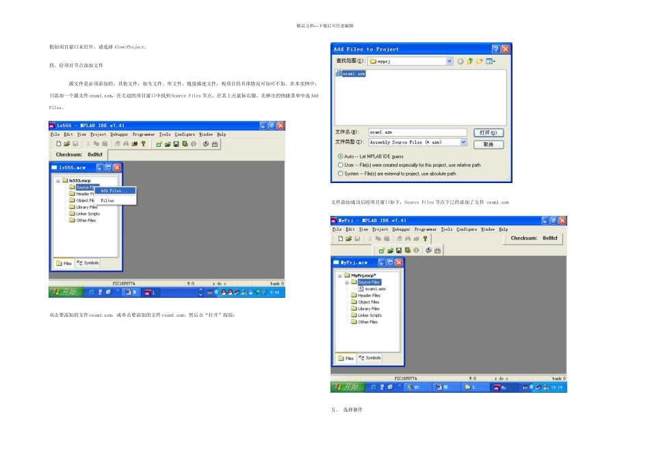The height and width of the screenshot is (459, 650).
Task: Choose 'Add Files...' from the context menu
Action: (x=115, y=191)
